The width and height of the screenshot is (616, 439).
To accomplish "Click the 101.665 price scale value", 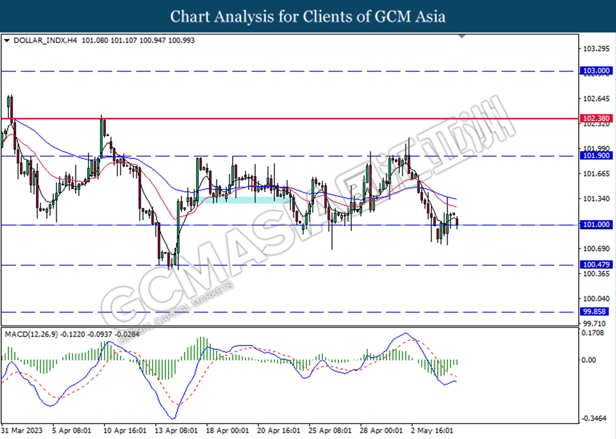I will [596, 174].
